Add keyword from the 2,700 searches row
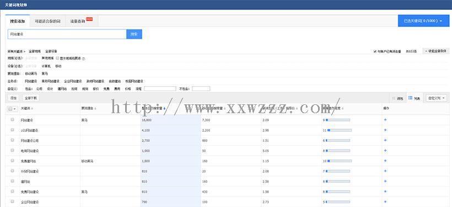The image size is (452, 207). pyautogui.click(x=385, y=140)
